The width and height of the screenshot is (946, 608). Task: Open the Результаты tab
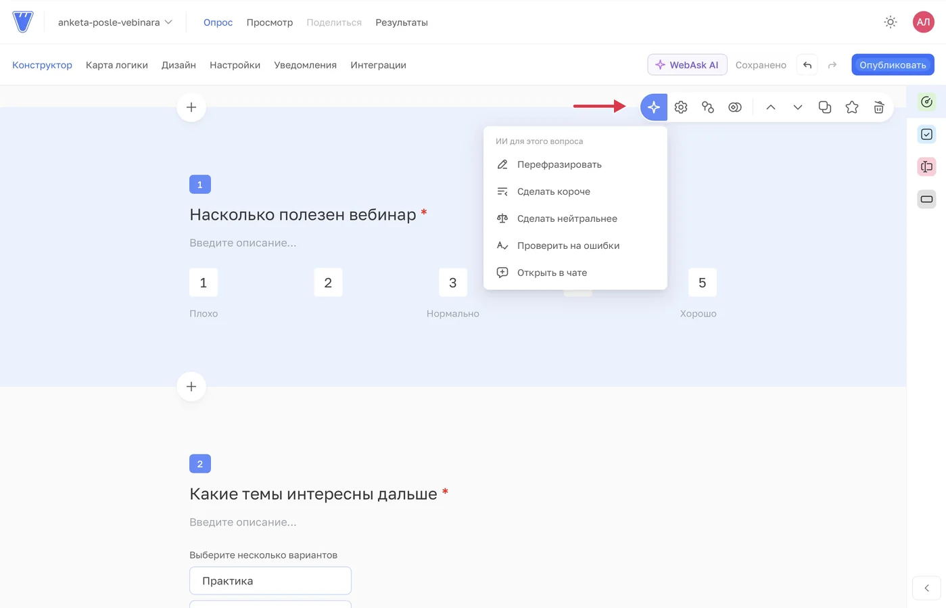tap(402, 22)
